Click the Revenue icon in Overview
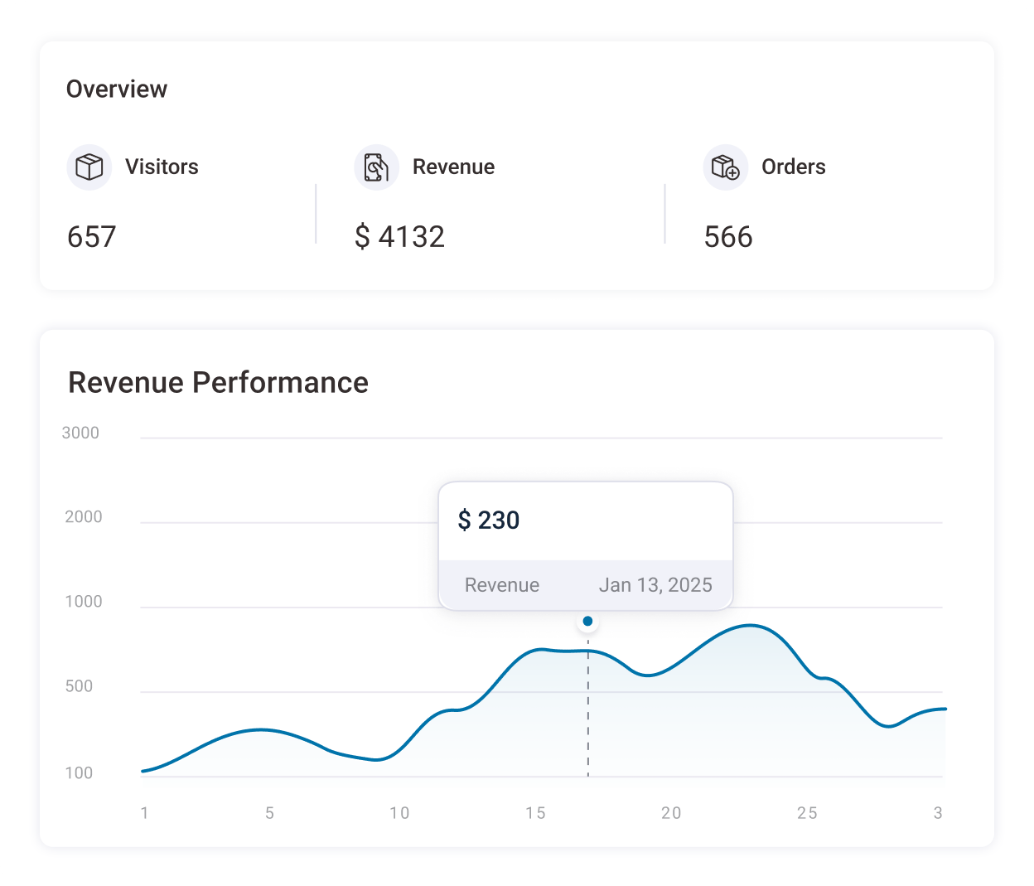1034x886 pixels. (377, 167)
